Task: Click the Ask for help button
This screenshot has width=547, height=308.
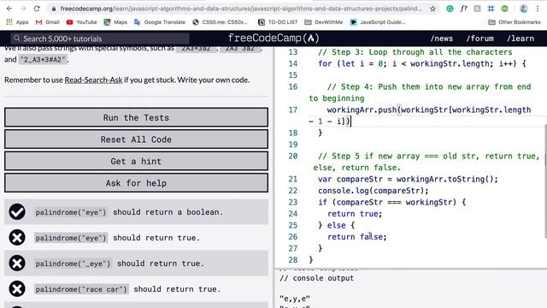Action: tap(136, 183)
